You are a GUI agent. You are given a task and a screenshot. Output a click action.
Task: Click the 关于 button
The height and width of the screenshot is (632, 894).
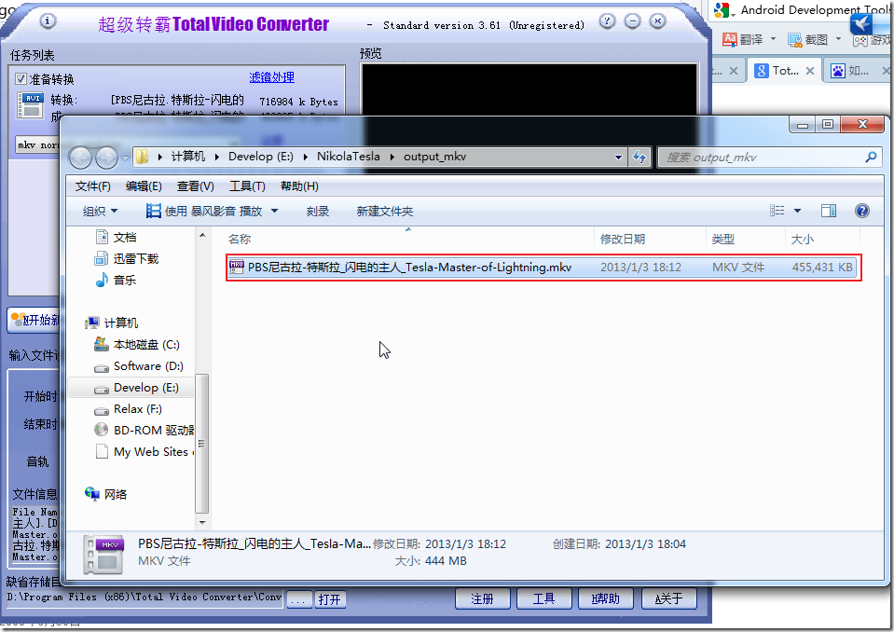[x=668, y=599]
